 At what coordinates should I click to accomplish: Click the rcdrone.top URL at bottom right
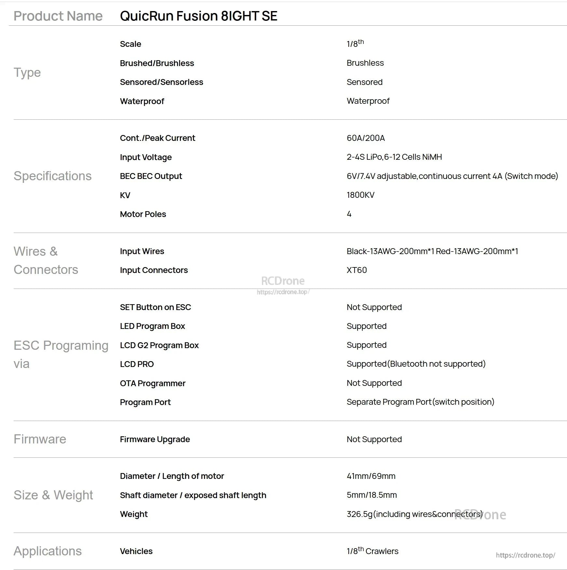(525, 555)
